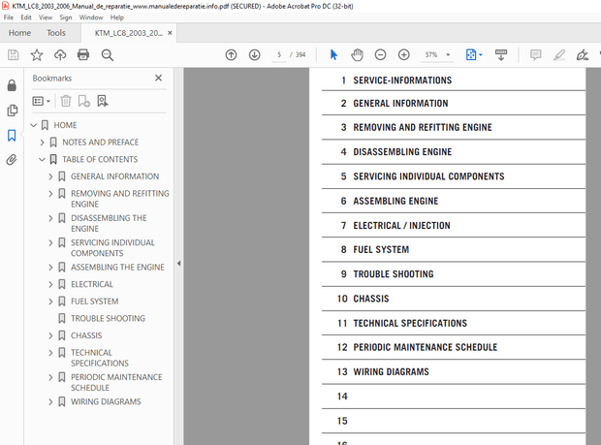The width and height of the screenshot is (601, 445).
Task: Open the Sign menu
Action: coord(66,17)
